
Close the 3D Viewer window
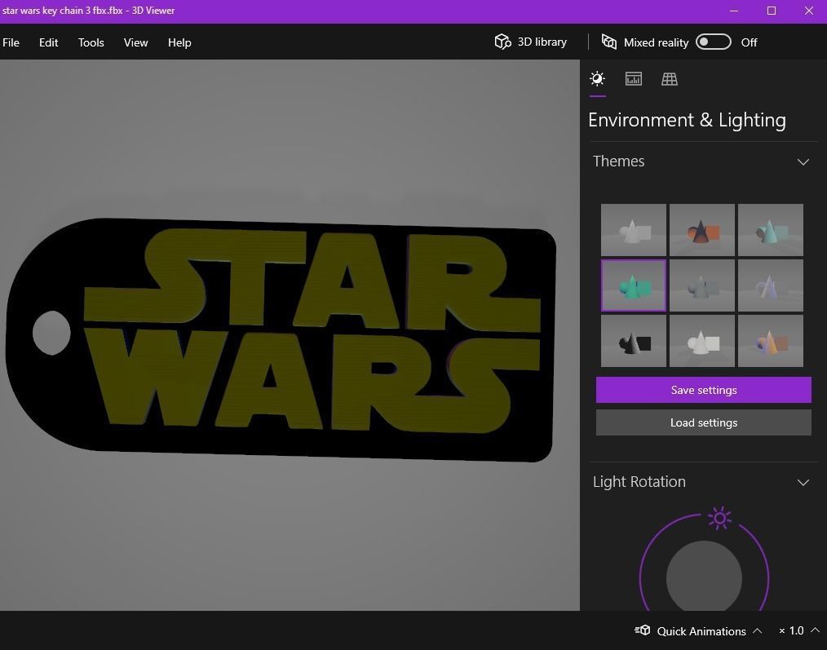point(808,11)
